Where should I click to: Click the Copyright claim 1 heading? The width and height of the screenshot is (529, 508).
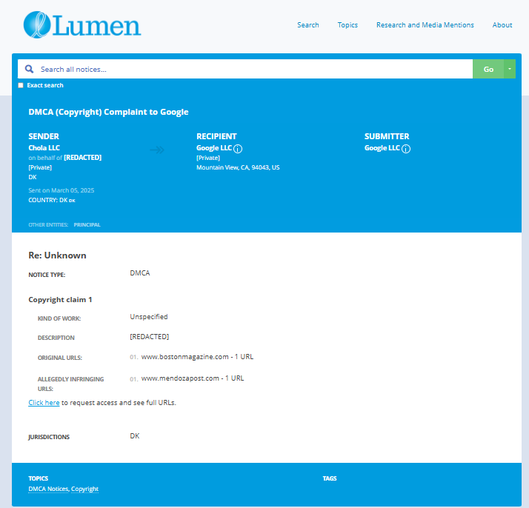point(60,300)
